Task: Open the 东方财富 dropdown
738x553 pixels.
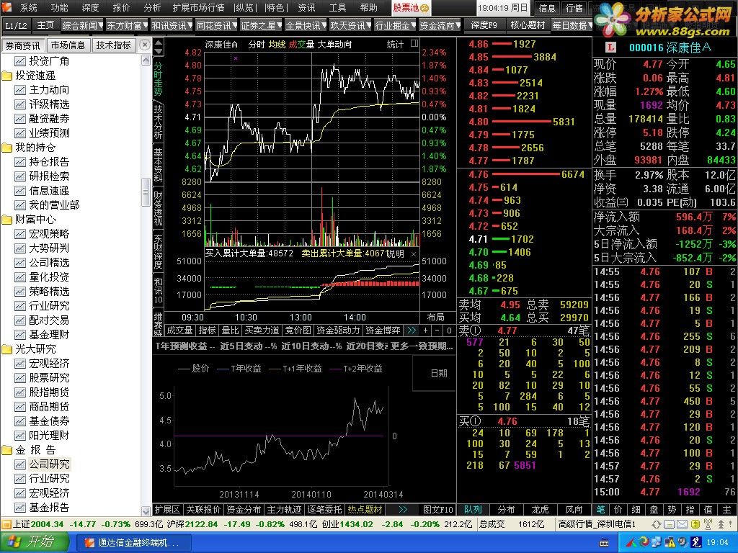Action: coord(127,25)
